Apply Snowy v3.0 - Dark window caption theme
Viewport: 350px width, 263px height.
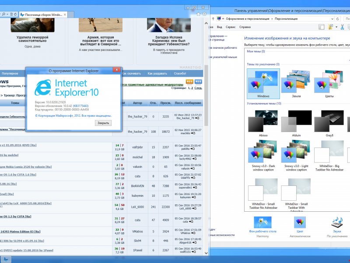click(x=263, y=156)
